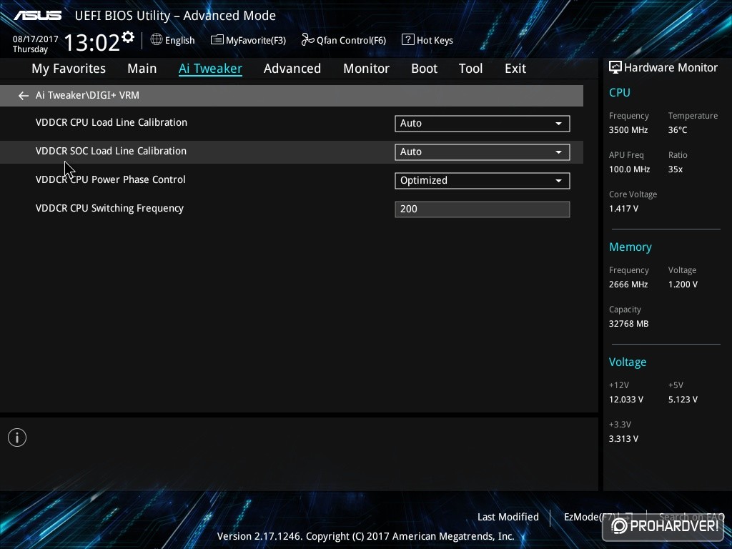Select the Ai Tweaker tab
Viewport: 732px width, 549px height.
210,69
